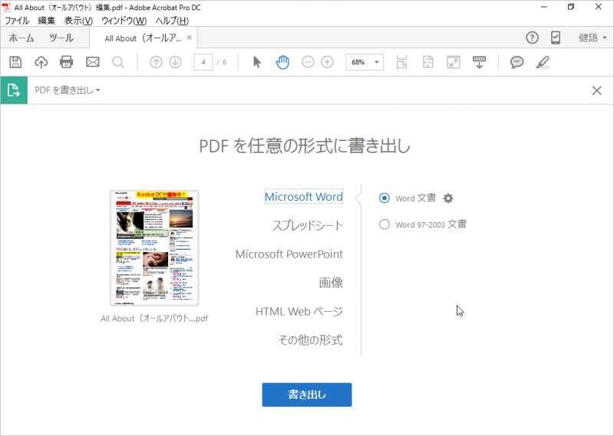Click the 書き出し export button
The image size is (614, 436).
[306, 395]
